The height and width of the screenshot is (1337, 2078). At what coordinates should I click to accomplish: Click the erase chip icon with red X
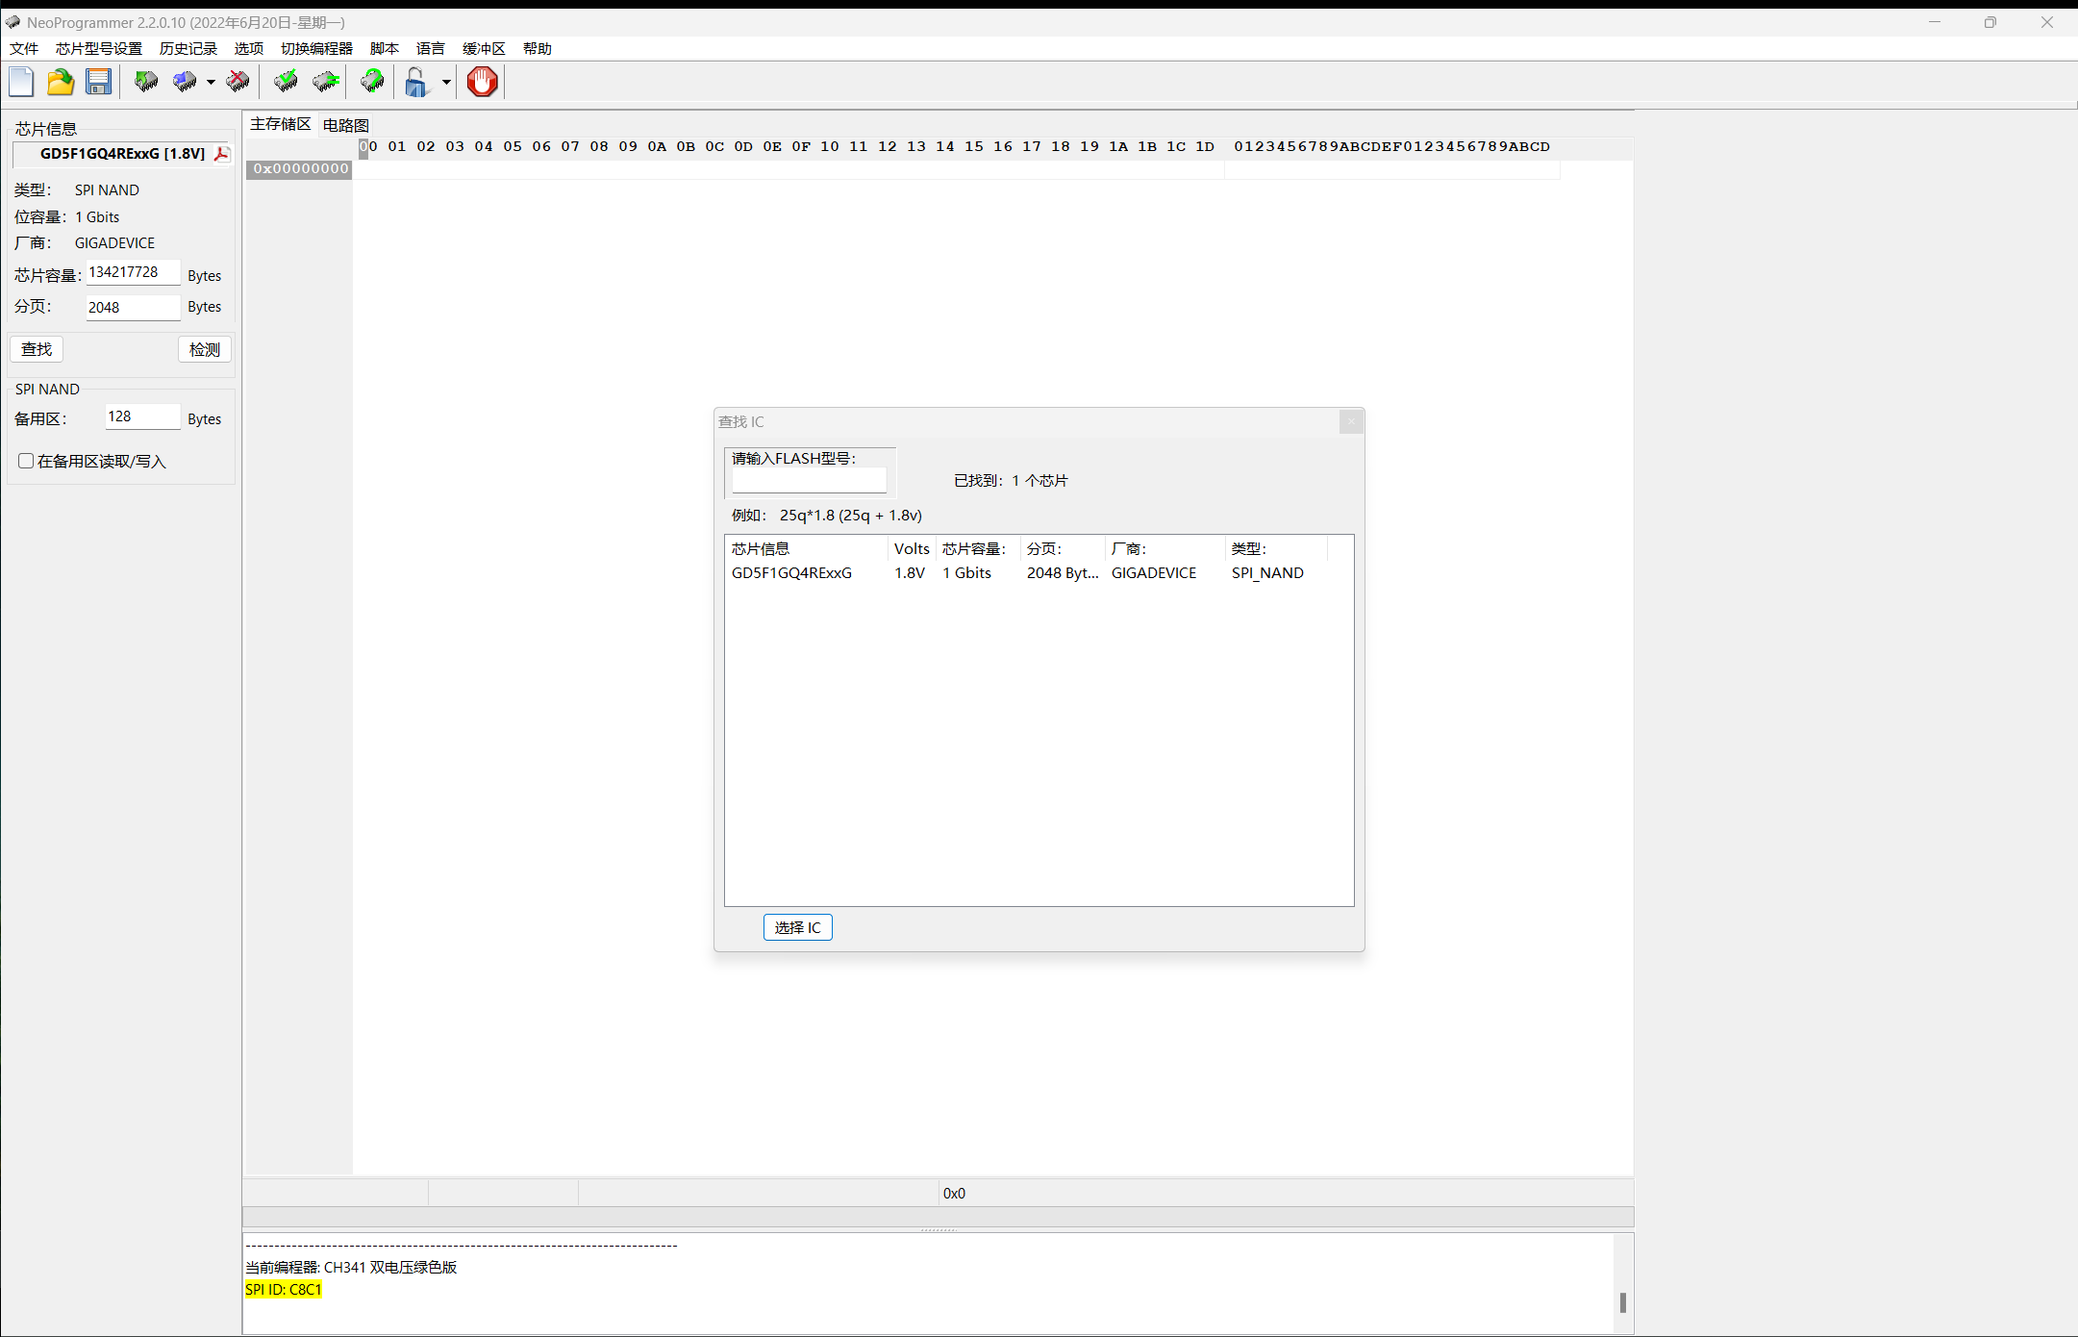coord(238,83)
